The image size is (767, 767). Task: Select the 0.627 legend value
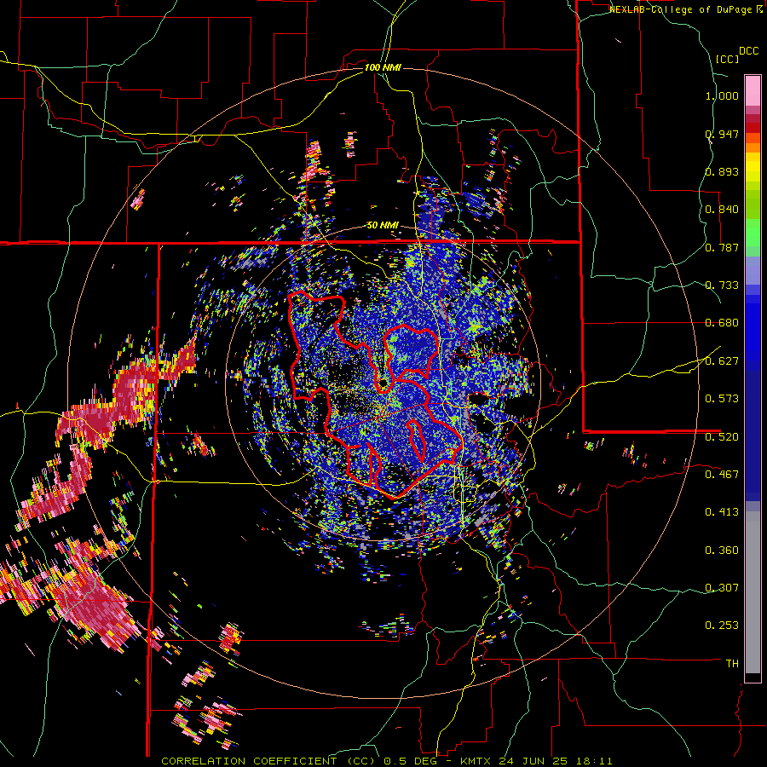[722, 360]
